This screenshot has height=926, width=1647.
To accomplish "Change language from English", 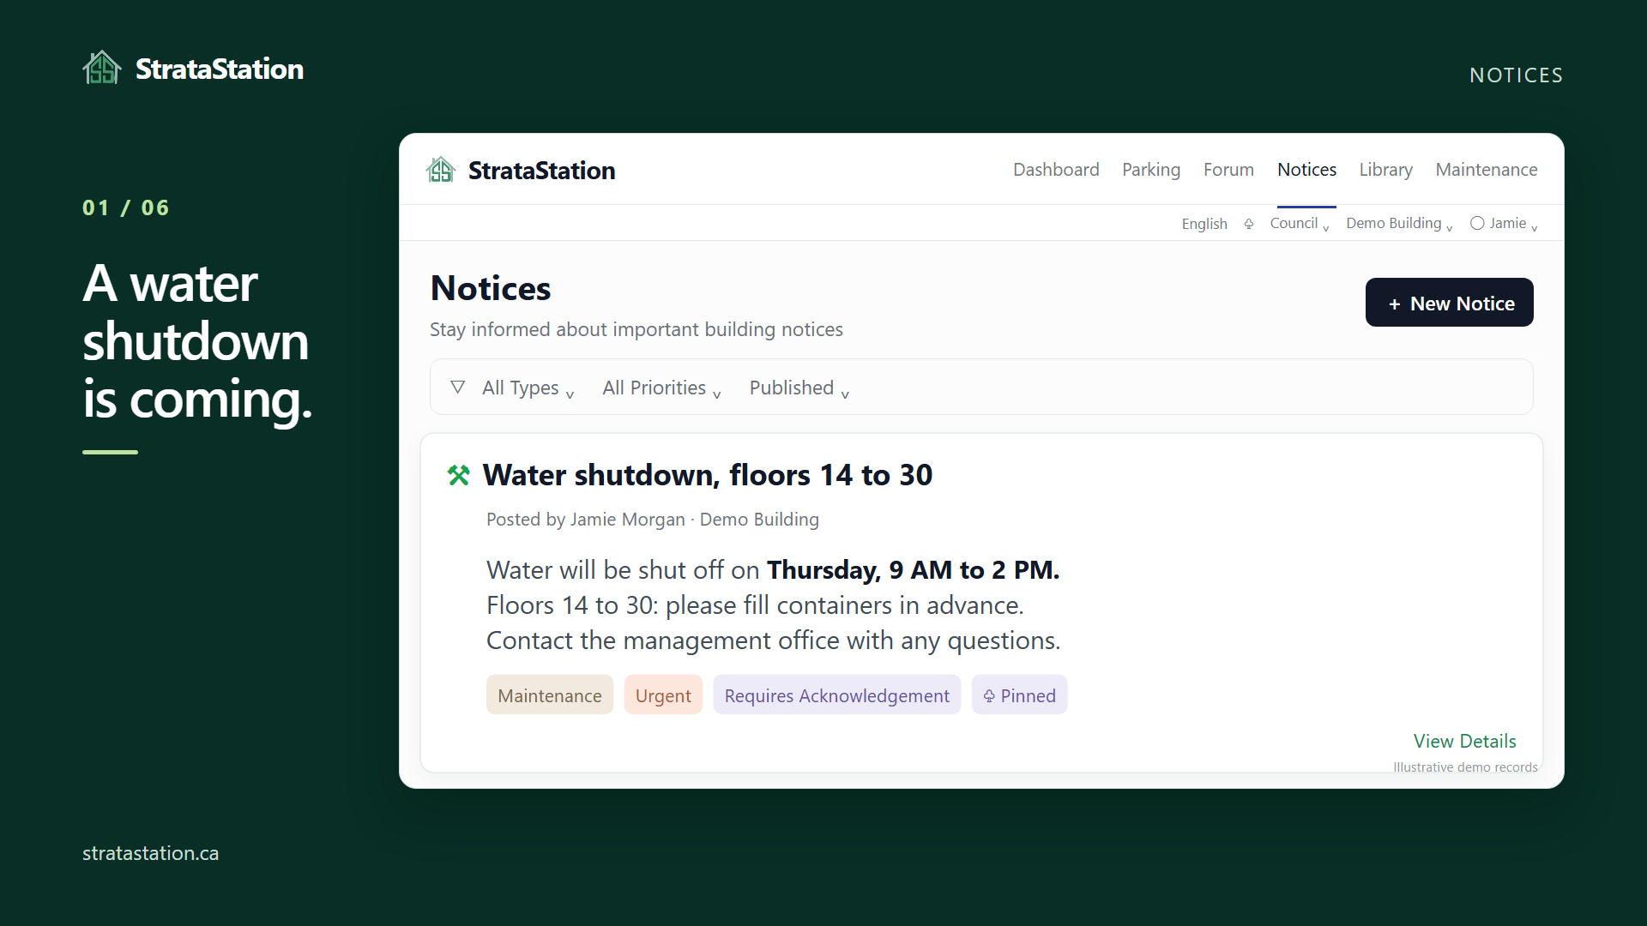I will click(x=1204, y=224).
